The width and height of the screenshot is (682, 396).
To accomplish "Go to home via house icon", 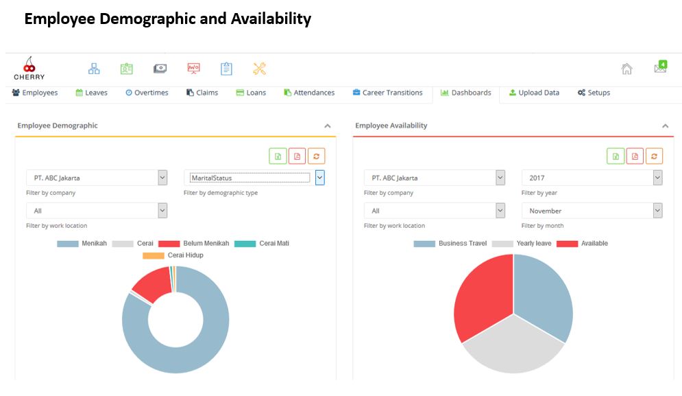I will click(x=626, y=69).
